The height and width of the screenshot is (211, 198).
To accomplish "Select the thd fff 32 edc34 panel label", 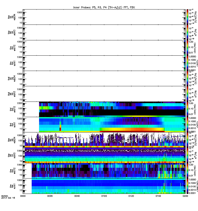I will (12, 78).
